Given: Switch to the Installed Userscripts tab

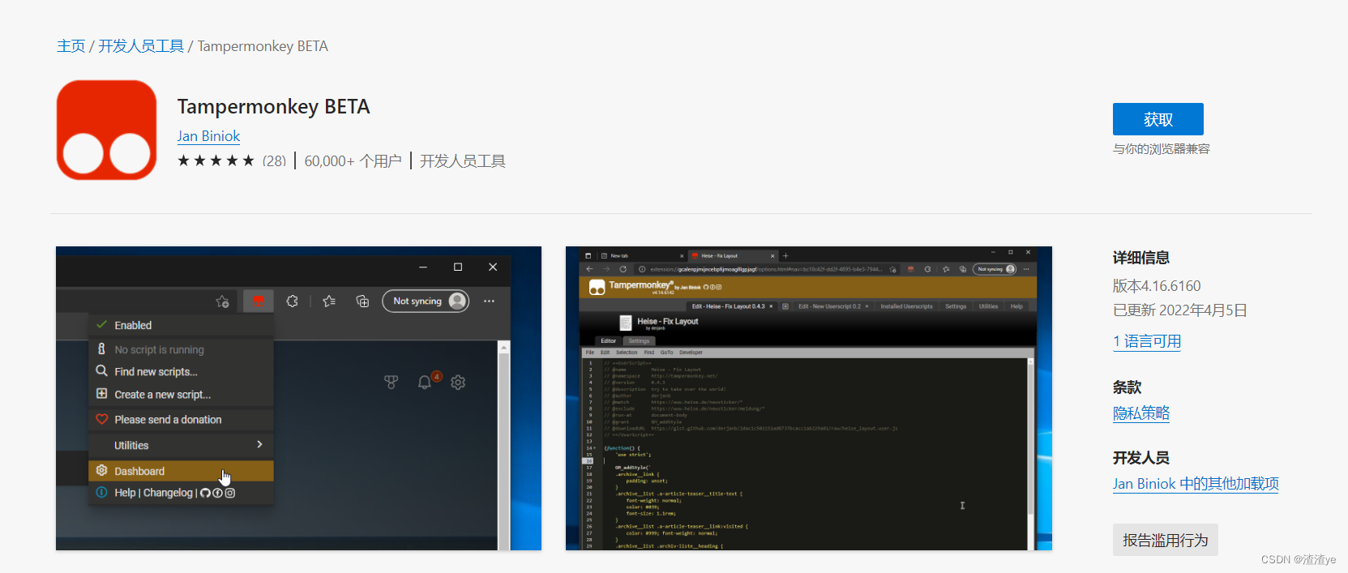Looking at the screenshot, I should coord(906,306).
